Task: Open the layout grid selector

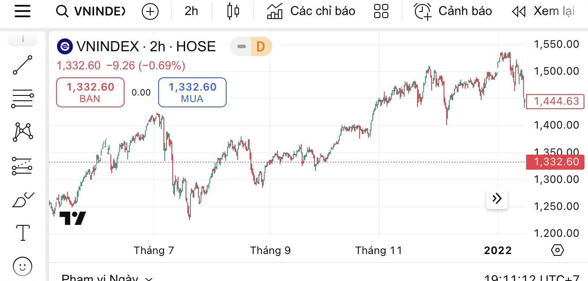Action: [x=381, y=11]
